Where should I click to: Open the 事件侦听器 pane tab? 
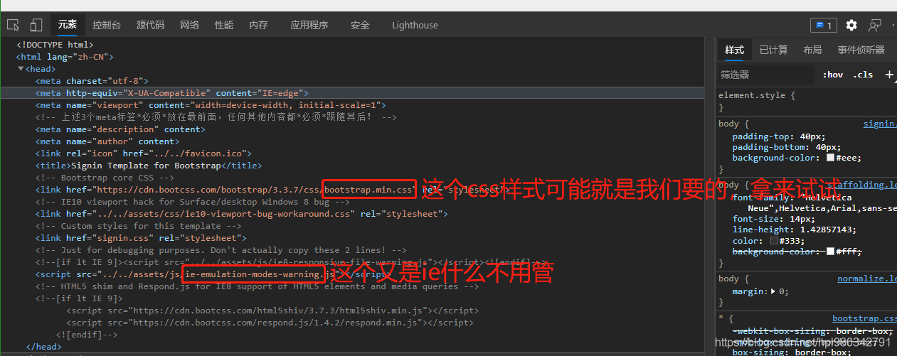click(861, 50)
